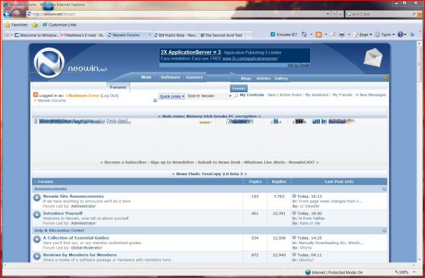Click the browser address bar
Viewport: 425px width, 278px height.
[177, 14]
